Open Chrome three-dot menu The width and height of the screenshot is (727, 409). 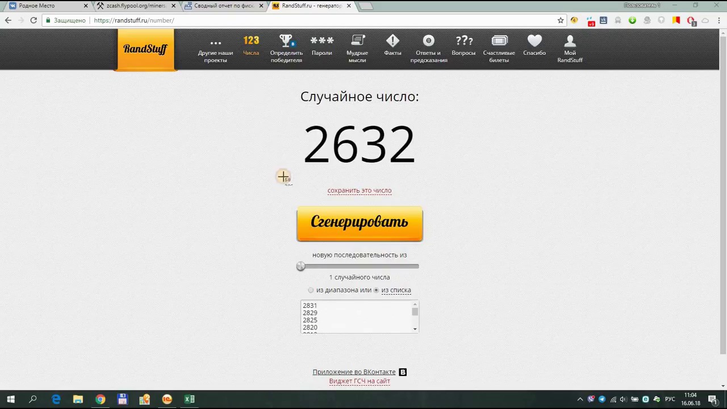click(718, 20)
